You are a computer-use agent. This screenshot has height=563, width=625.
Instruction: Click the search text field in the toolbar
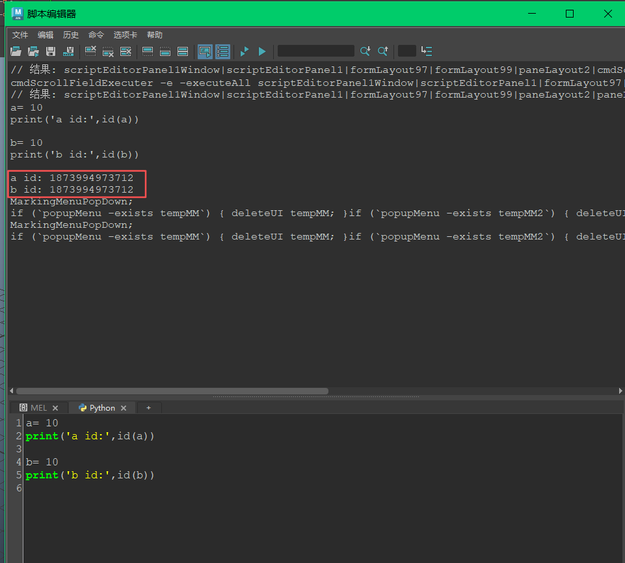point(315,51)
